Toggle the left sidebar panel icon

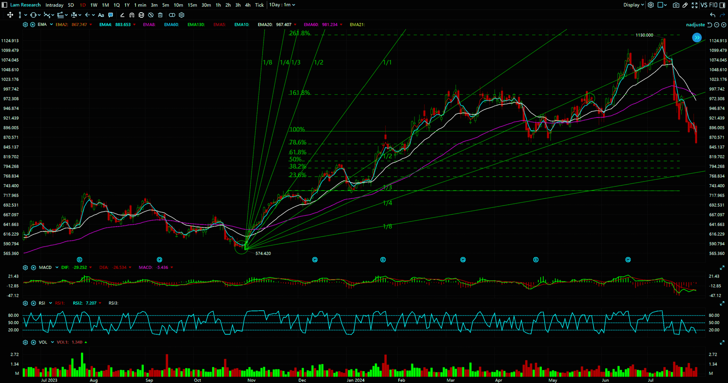point(5,5)
